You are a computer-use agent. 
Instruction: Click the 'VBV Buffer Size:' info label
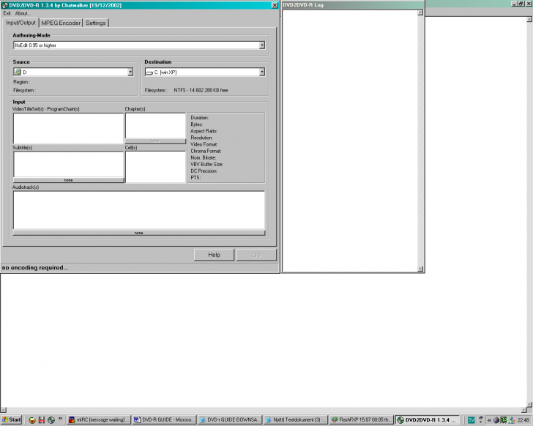click(x=206, y=165)
